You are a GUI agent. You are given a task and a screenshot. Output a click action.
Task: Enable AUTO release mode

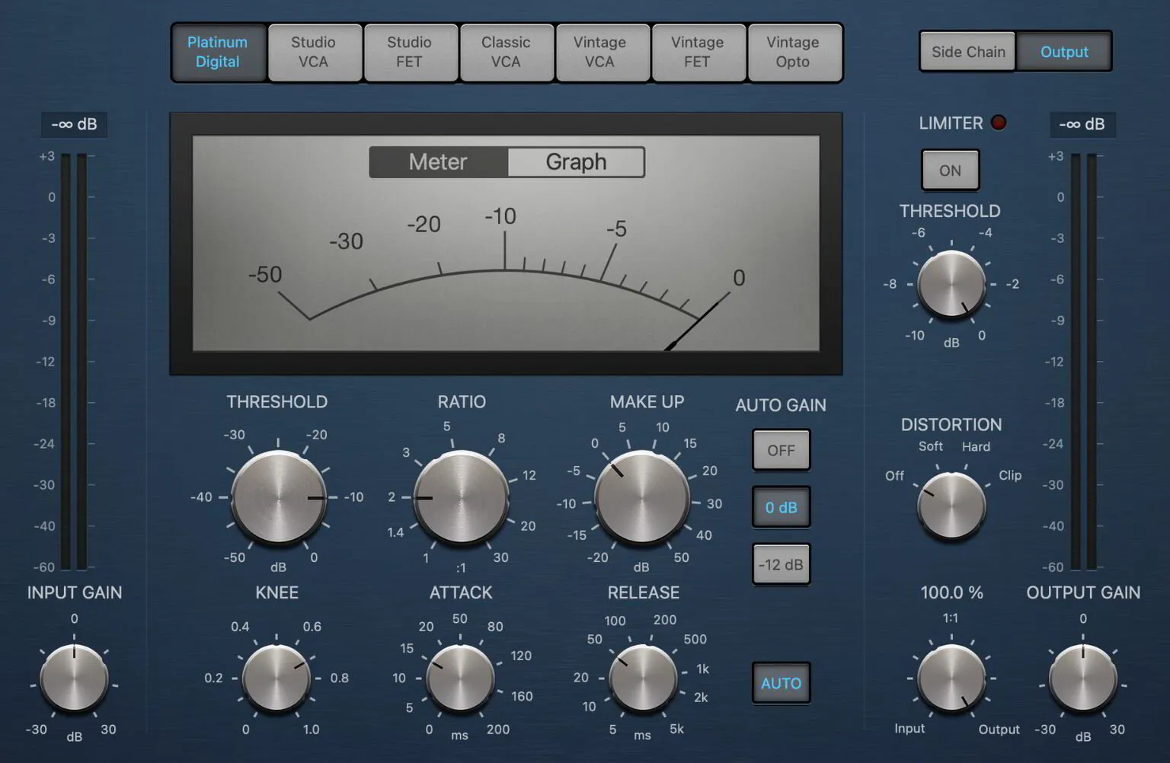click(x=781, y=683)
